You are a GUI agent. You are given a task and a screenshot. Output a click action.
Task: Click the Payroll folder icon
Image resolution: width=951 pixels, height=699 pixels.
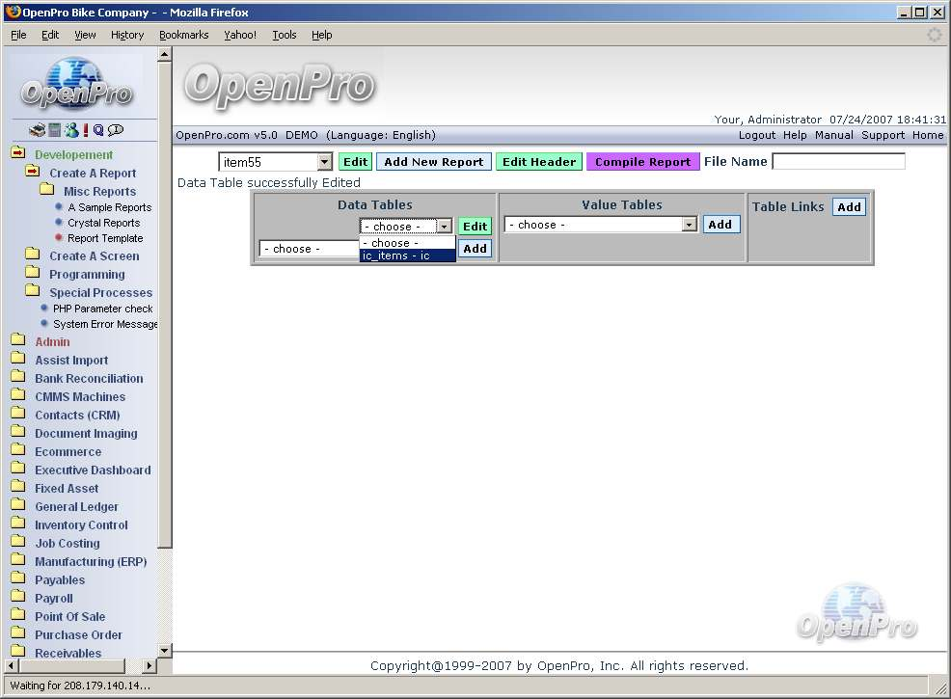tap(17, 599)
